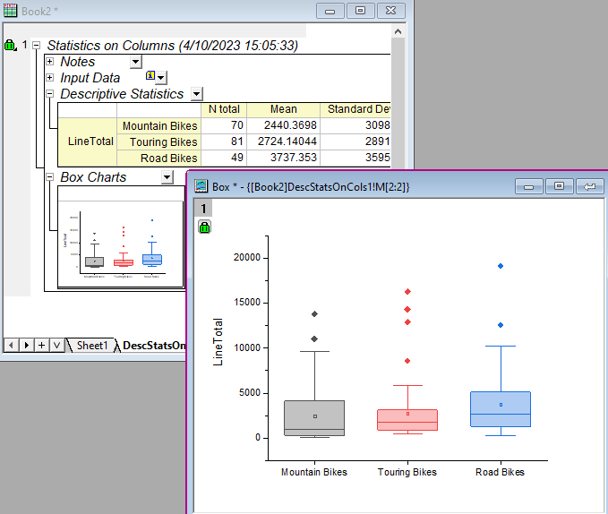Open the Notes dropdown arrow
This screenshot has width=608, height=514.
(135, 62)
